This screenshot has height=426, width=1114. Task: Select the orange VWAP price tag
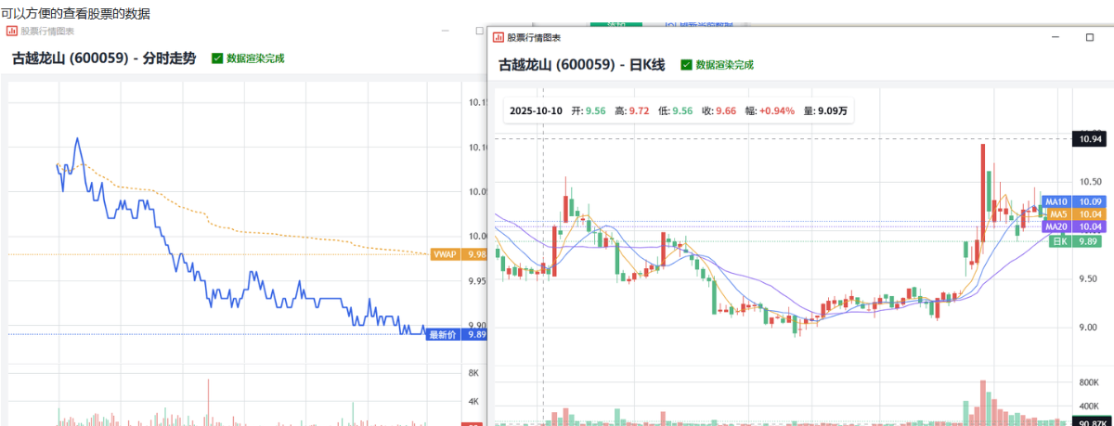click(446, 253)
